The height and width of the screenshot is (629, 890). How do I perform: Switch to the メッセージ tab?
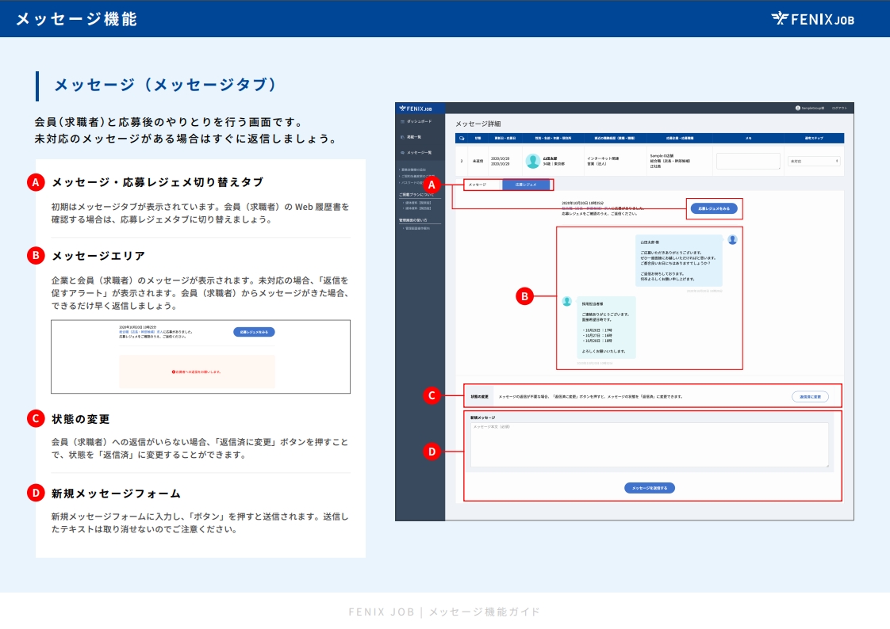pyautogui.click(x=478, y=185)
